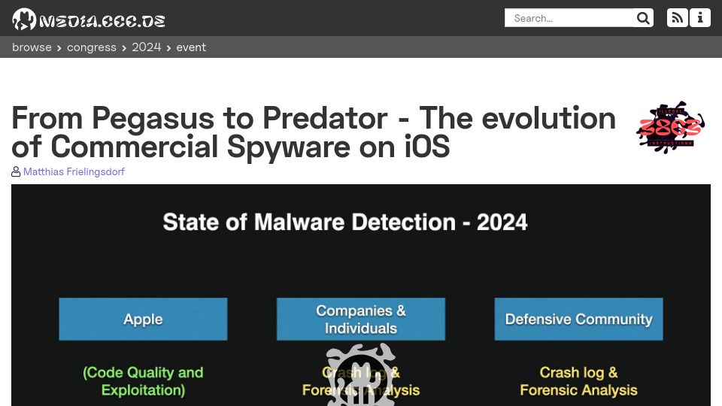Click the event breadcrumb item
The image size is (722, 406).
tap(191, 47)
